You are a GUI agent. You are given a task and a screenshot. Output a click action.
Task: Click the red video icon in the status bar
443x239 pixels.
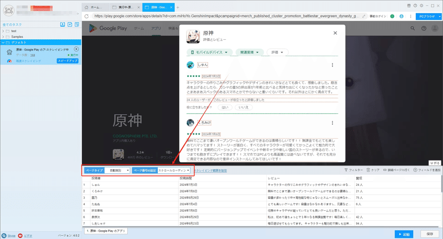[x=20, y=236]
